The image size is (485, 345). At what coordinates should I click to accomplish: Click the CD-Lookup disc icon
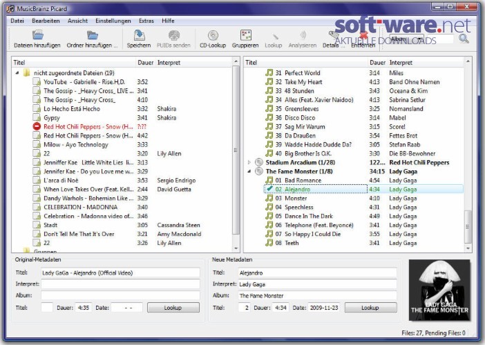click(x=213, y=35)
